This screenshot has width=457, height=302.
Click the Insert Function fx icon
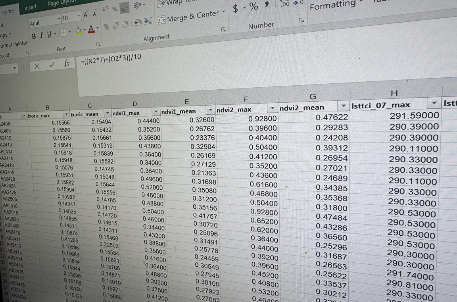[x=67, y=63]
